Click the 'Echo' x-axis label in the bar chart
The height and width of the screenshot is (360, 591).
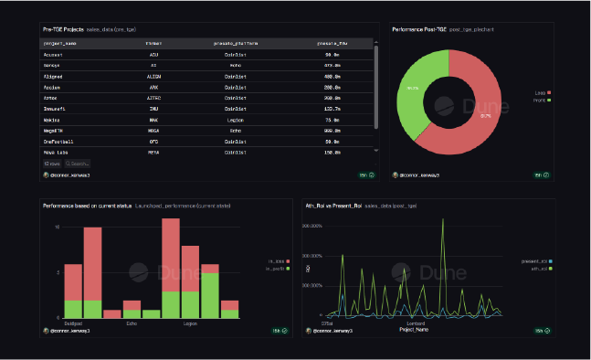pos(132,323)
